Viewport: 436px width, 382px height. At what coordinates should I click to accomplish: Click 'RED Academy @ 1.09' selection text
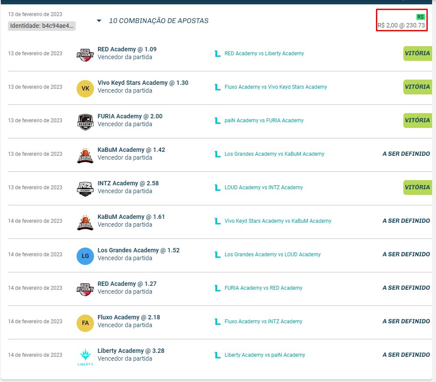(x=127, y=49)
